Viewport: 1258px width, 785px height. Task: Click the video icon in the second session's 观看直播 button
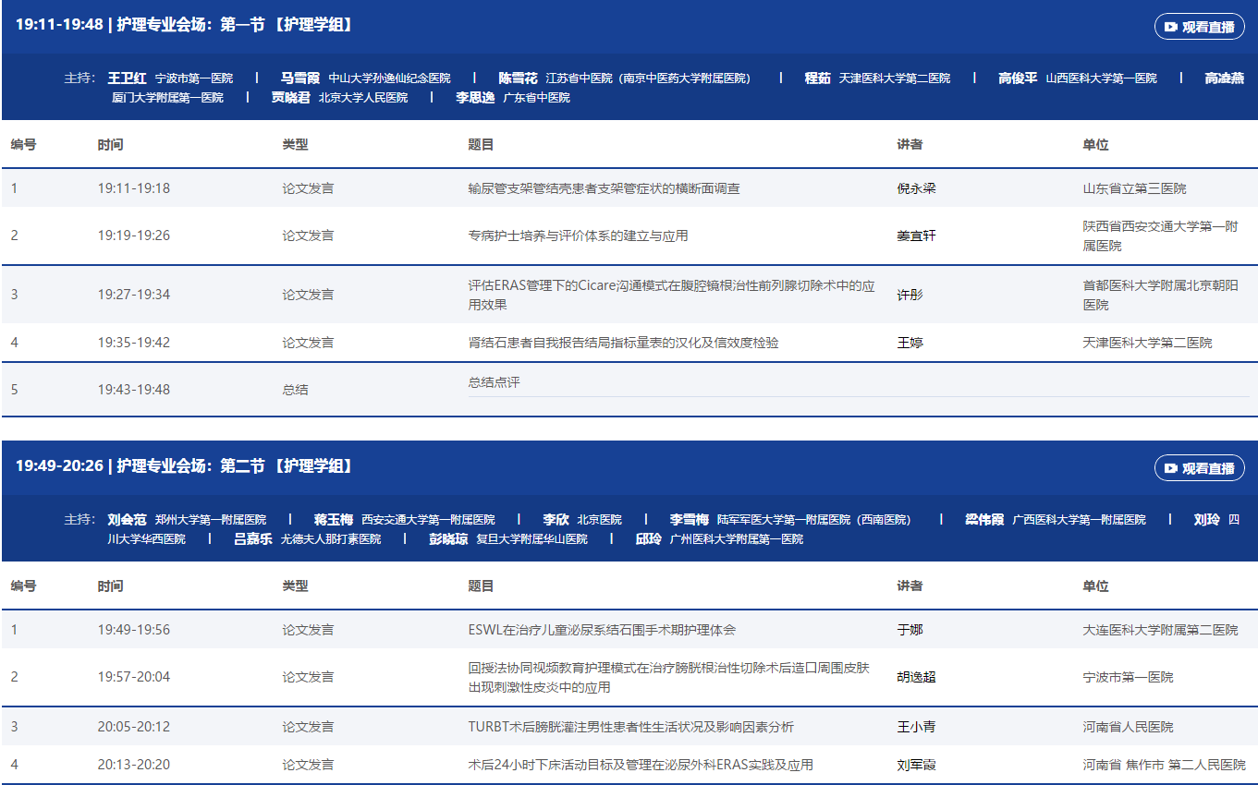[1170, 468]
